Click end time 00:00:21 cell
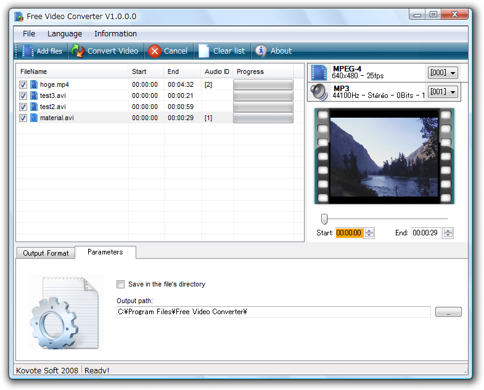 (181, 95)
